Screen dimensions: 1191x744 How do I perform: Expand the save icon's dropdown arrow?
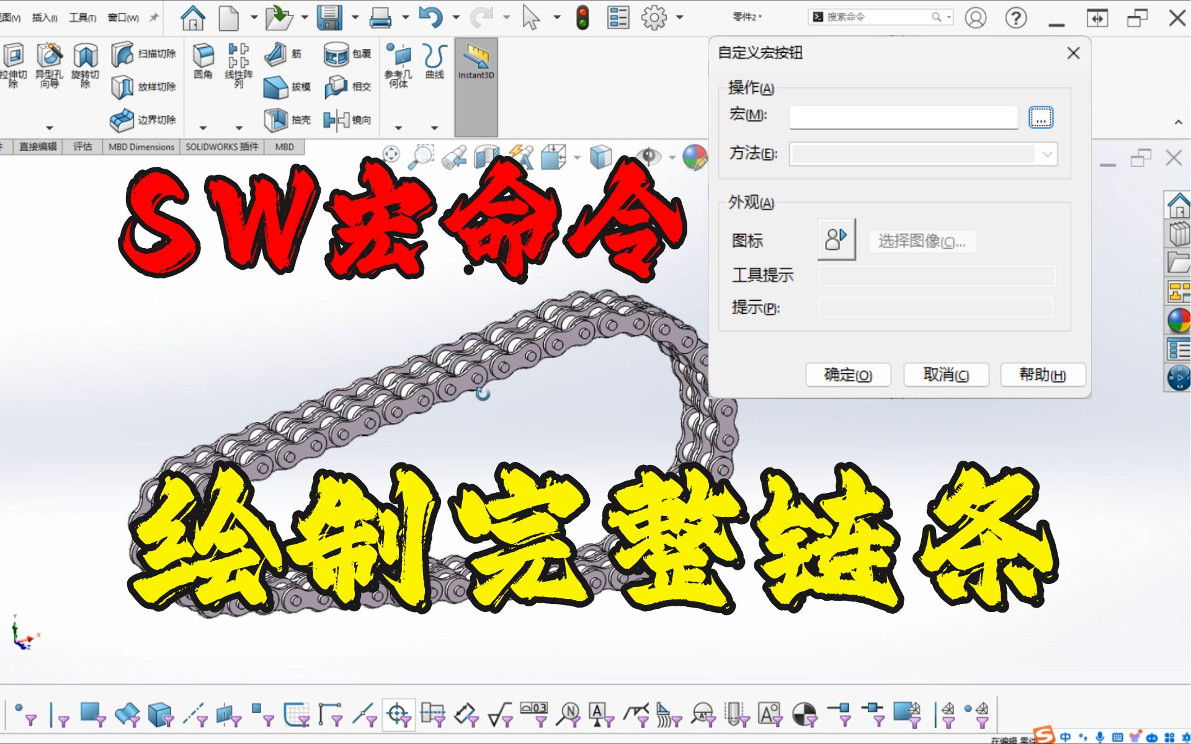(x=354, y=17)
